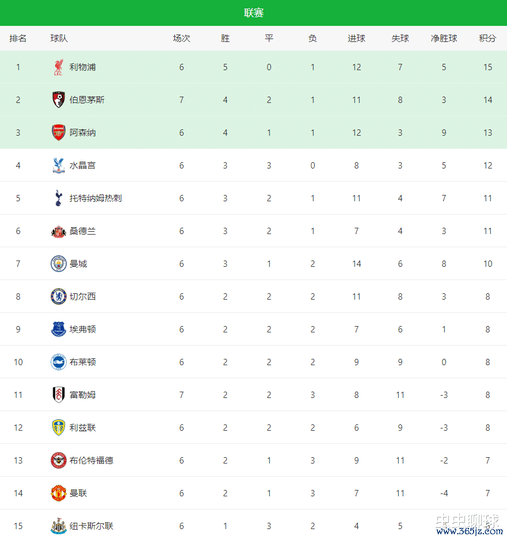Click the Crystal Palace crest icon

58,166
